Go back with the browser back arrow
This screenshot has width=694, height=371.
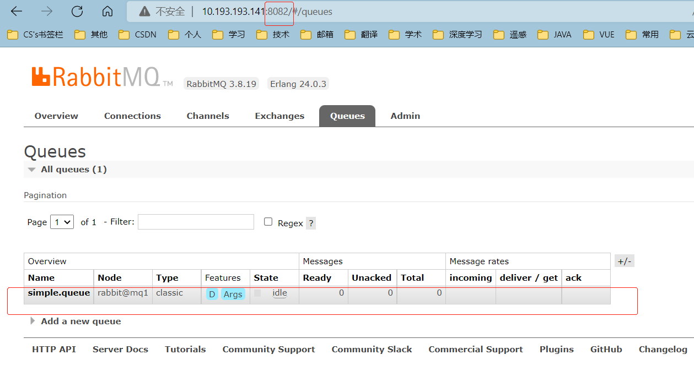click(x=17, y=11)
